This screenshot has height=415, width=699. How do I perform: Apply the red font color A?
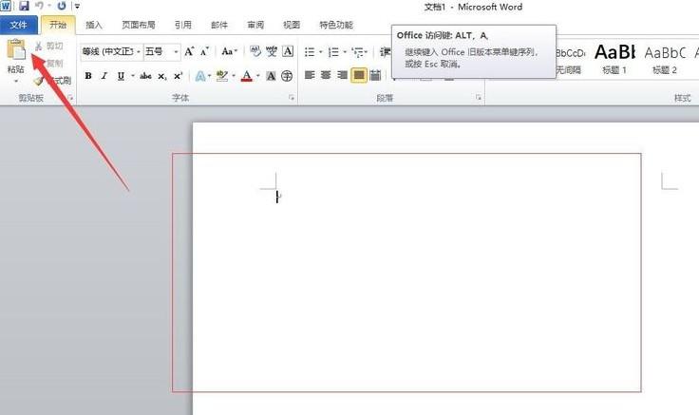247,76
